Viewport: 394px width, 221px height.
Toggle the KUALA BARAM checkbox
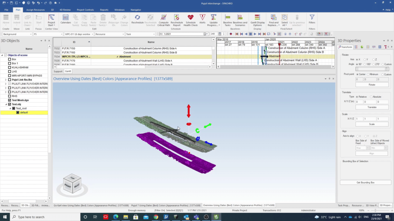[10, 68]
